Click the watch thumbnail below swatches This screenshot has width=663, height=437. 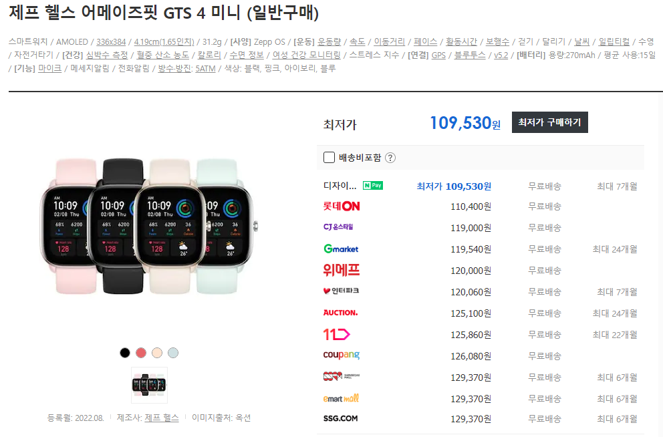click(149, 385)
